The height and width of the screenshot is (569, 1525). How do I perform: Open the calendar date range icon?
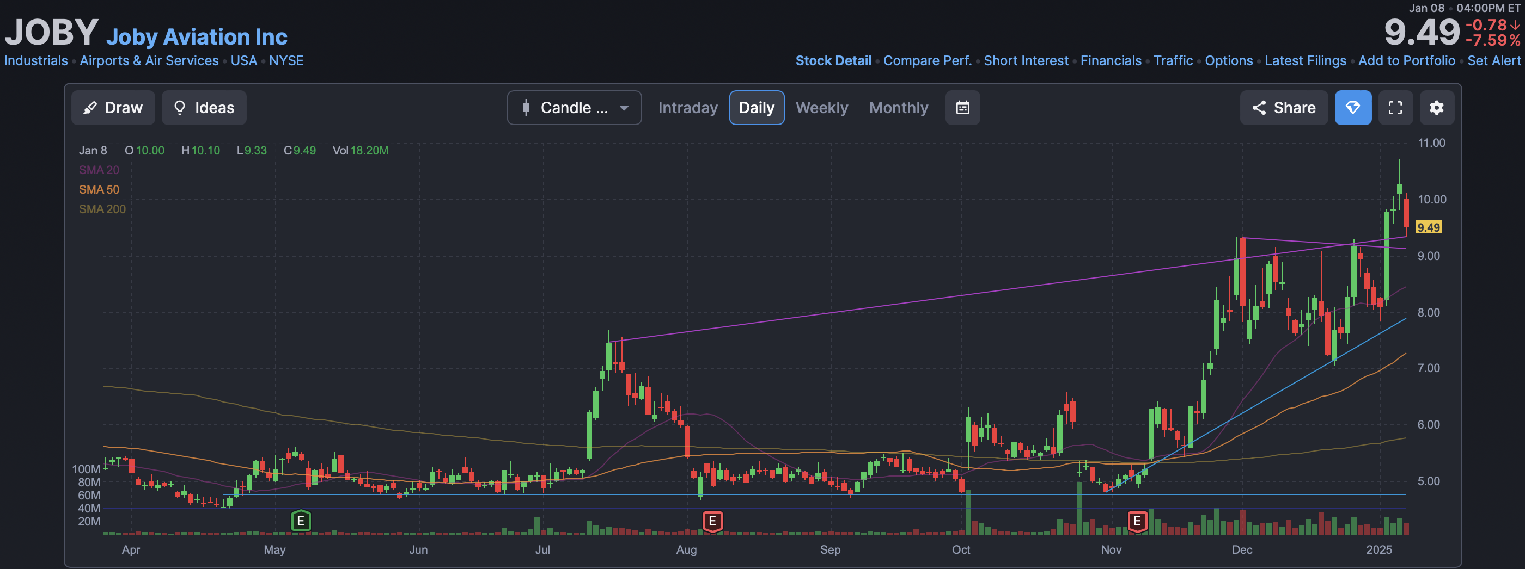tap(962, 108)
